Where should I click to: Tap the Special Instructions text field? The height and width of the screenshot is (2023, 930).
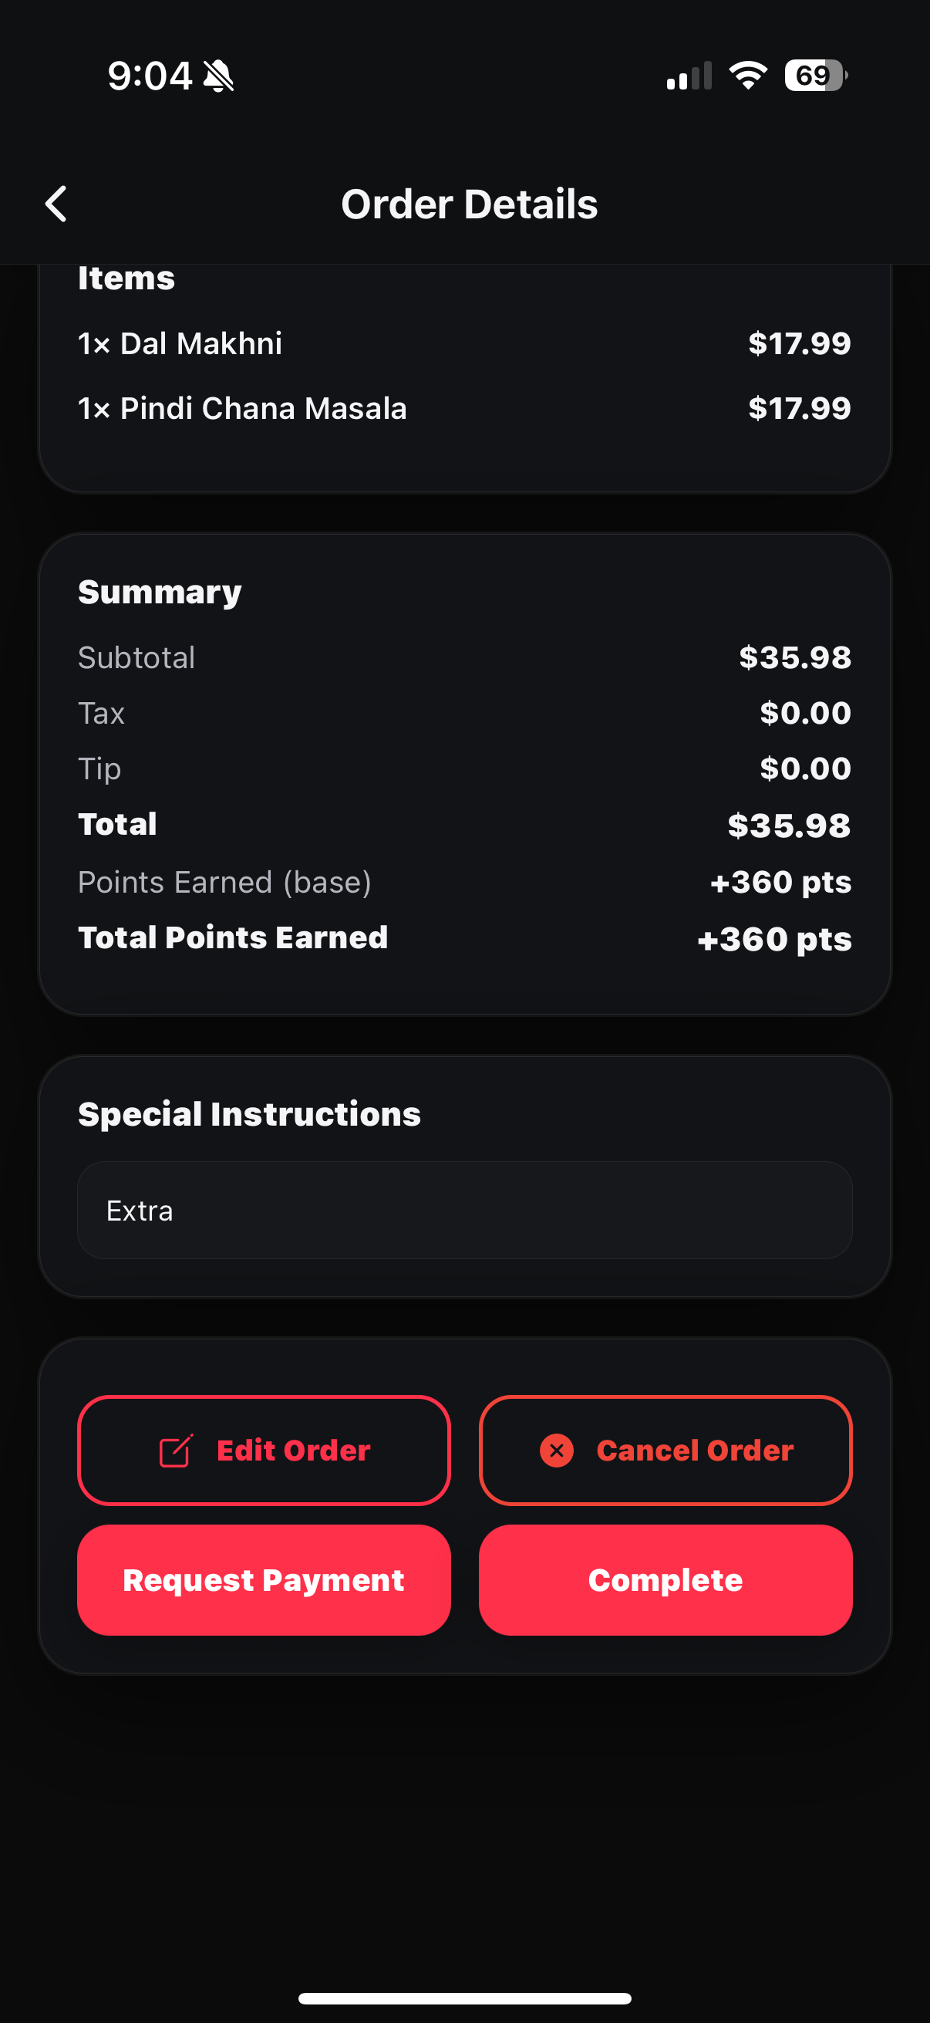click(464, 1211)
